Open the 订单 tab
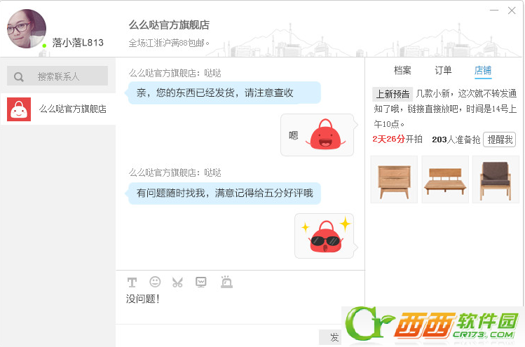The width and height of the screenshot is (525, 347). coord(443,70)
